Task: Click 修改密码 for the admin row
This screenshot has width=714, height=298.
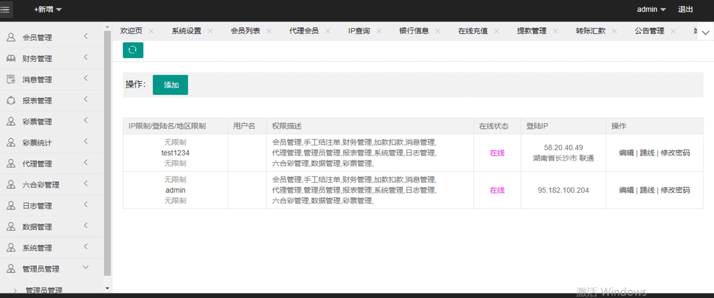Action: pyautogui.click(x=675, y=190)
